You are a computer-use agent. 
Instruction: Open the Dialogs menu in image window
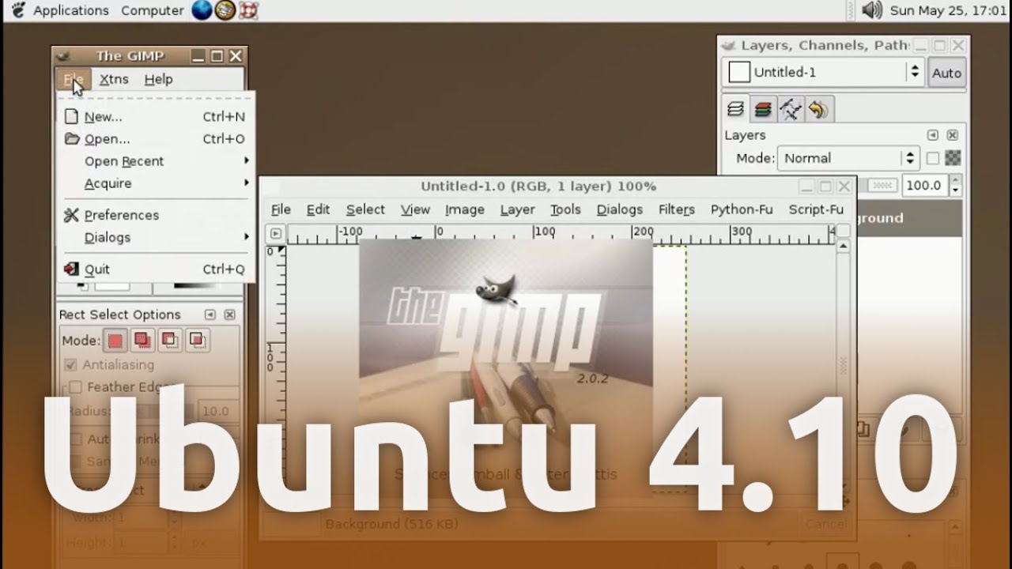619,209
